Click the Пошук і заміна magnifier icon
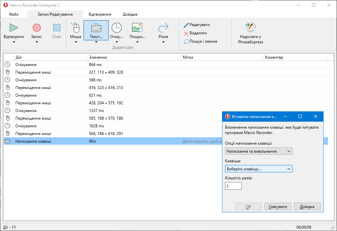337x231 pixels. (186, 42)
